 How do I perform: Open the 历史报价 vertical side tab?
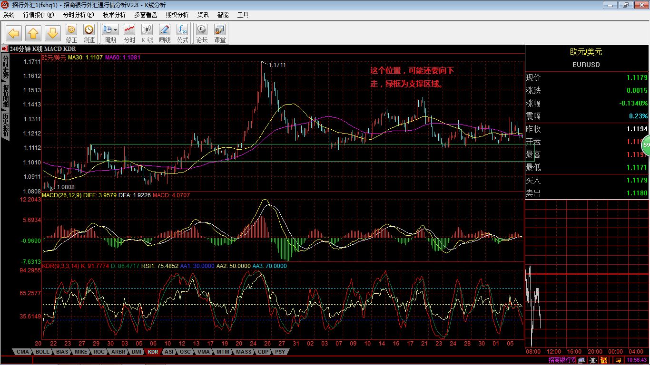tap(5, 125)
